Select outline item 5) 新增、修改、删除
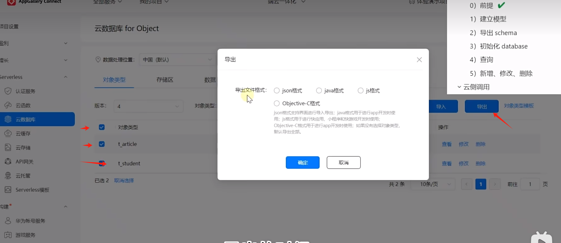Viewport: 561px width, 243px height. click(501, 73)
